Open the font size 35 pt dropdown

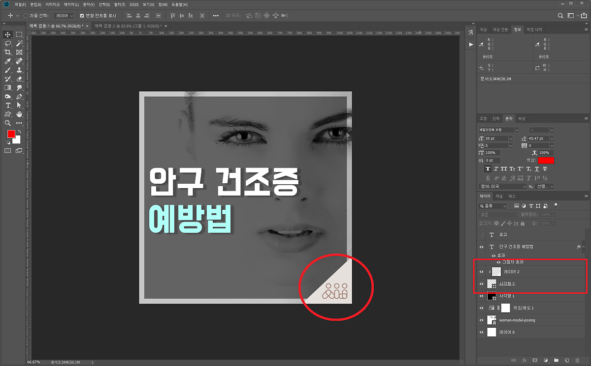click(x=510, y=139)
